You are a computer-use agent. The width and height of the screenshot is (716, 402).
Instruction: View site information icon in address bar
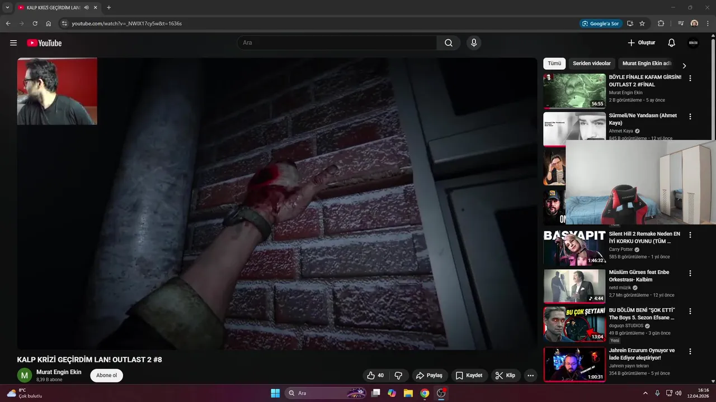coord(64,23)
